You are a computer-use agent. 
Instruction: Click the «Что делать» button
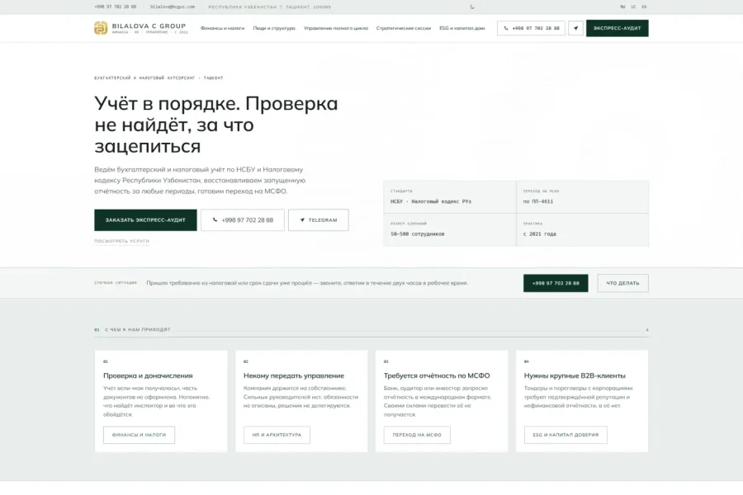[x=622, y=283]
